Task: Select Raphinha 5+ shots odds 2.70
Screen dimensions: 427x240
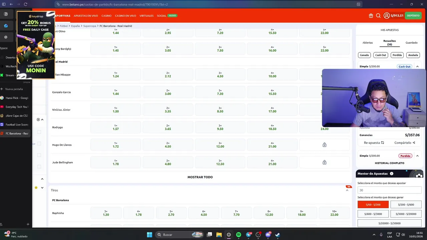Action: pyautogui.click(x=171, y=213)
